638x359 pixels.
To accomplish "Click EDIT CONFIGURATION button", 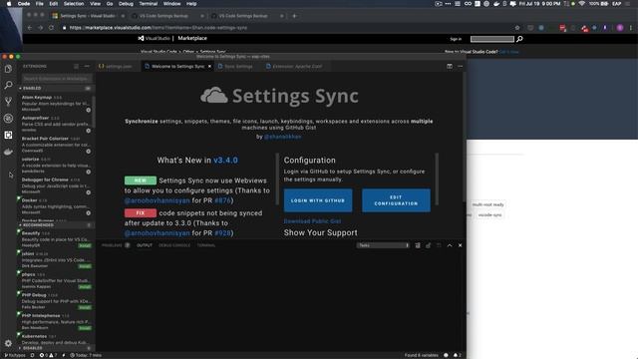I will tap(396, 200).
